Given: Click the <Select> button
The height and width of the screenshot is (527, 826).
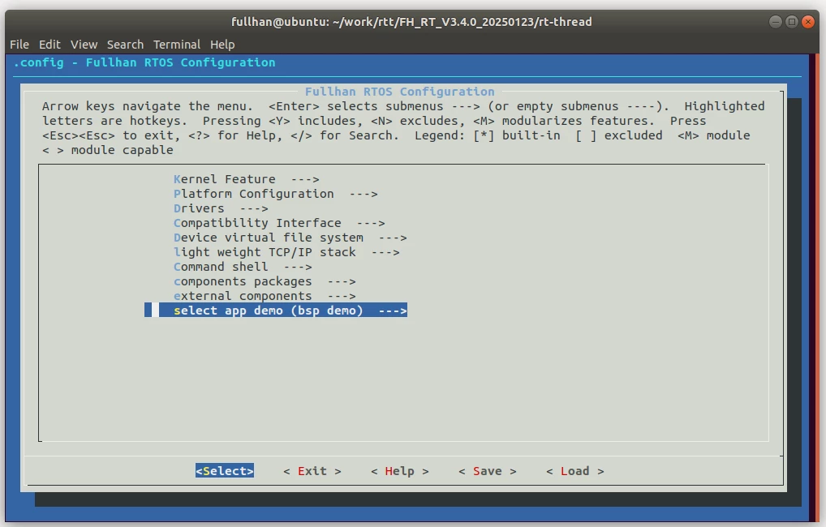Looking at the screenshot, I should tap(225, 471).
